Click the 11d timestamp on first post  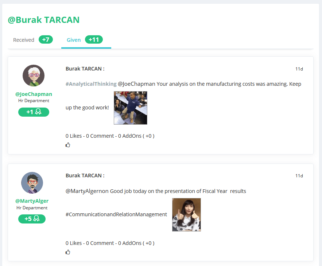click(x=299, y=69)
